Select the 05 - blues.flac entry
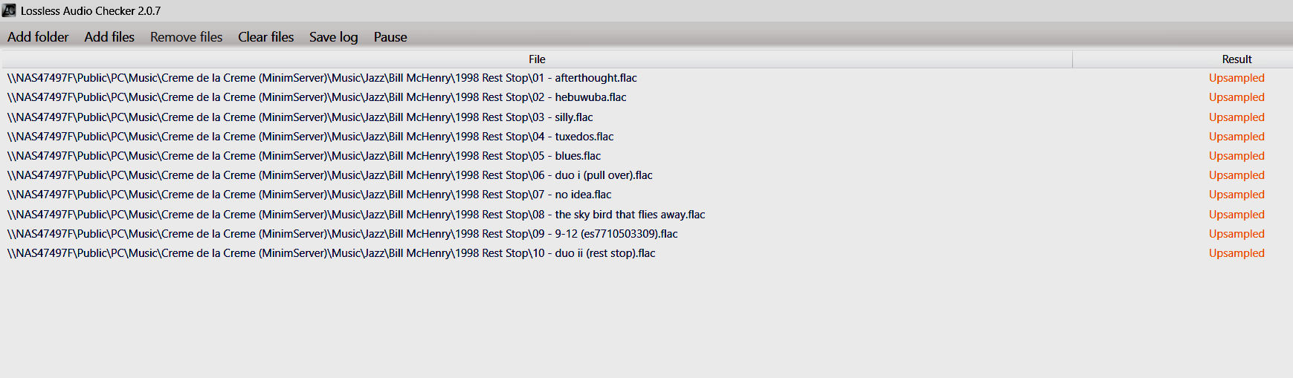The image size is (1293, 378). point(646,156)
